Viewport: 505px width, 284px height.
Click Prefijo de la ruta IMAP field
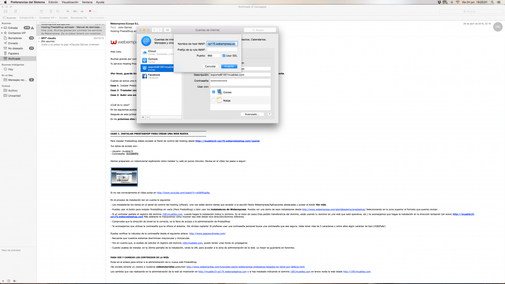[222, 50]
